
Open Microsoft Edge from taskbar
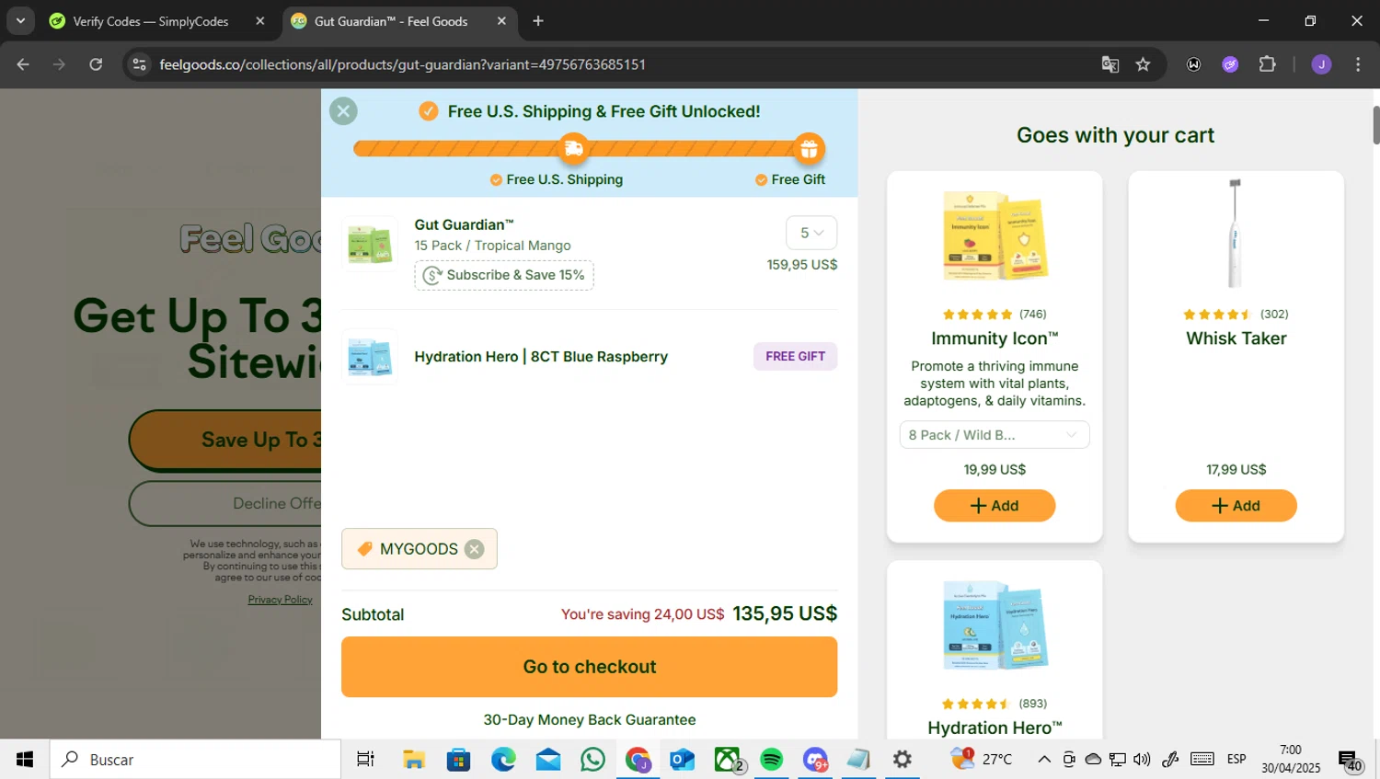coord(503,760)
